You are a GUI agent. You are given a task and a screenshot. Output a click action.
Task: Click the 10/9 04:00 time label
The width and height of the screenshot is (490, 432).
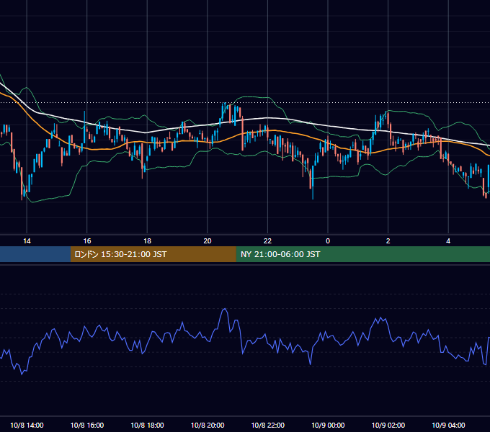(x=448, y=426)
